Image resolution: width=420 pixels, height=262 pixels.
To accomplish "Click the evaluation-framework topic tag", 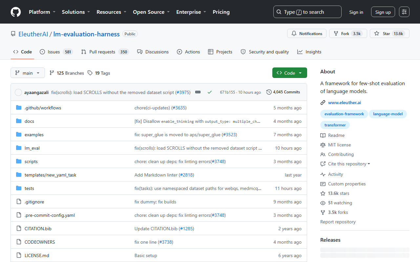I will click(344, 114).
